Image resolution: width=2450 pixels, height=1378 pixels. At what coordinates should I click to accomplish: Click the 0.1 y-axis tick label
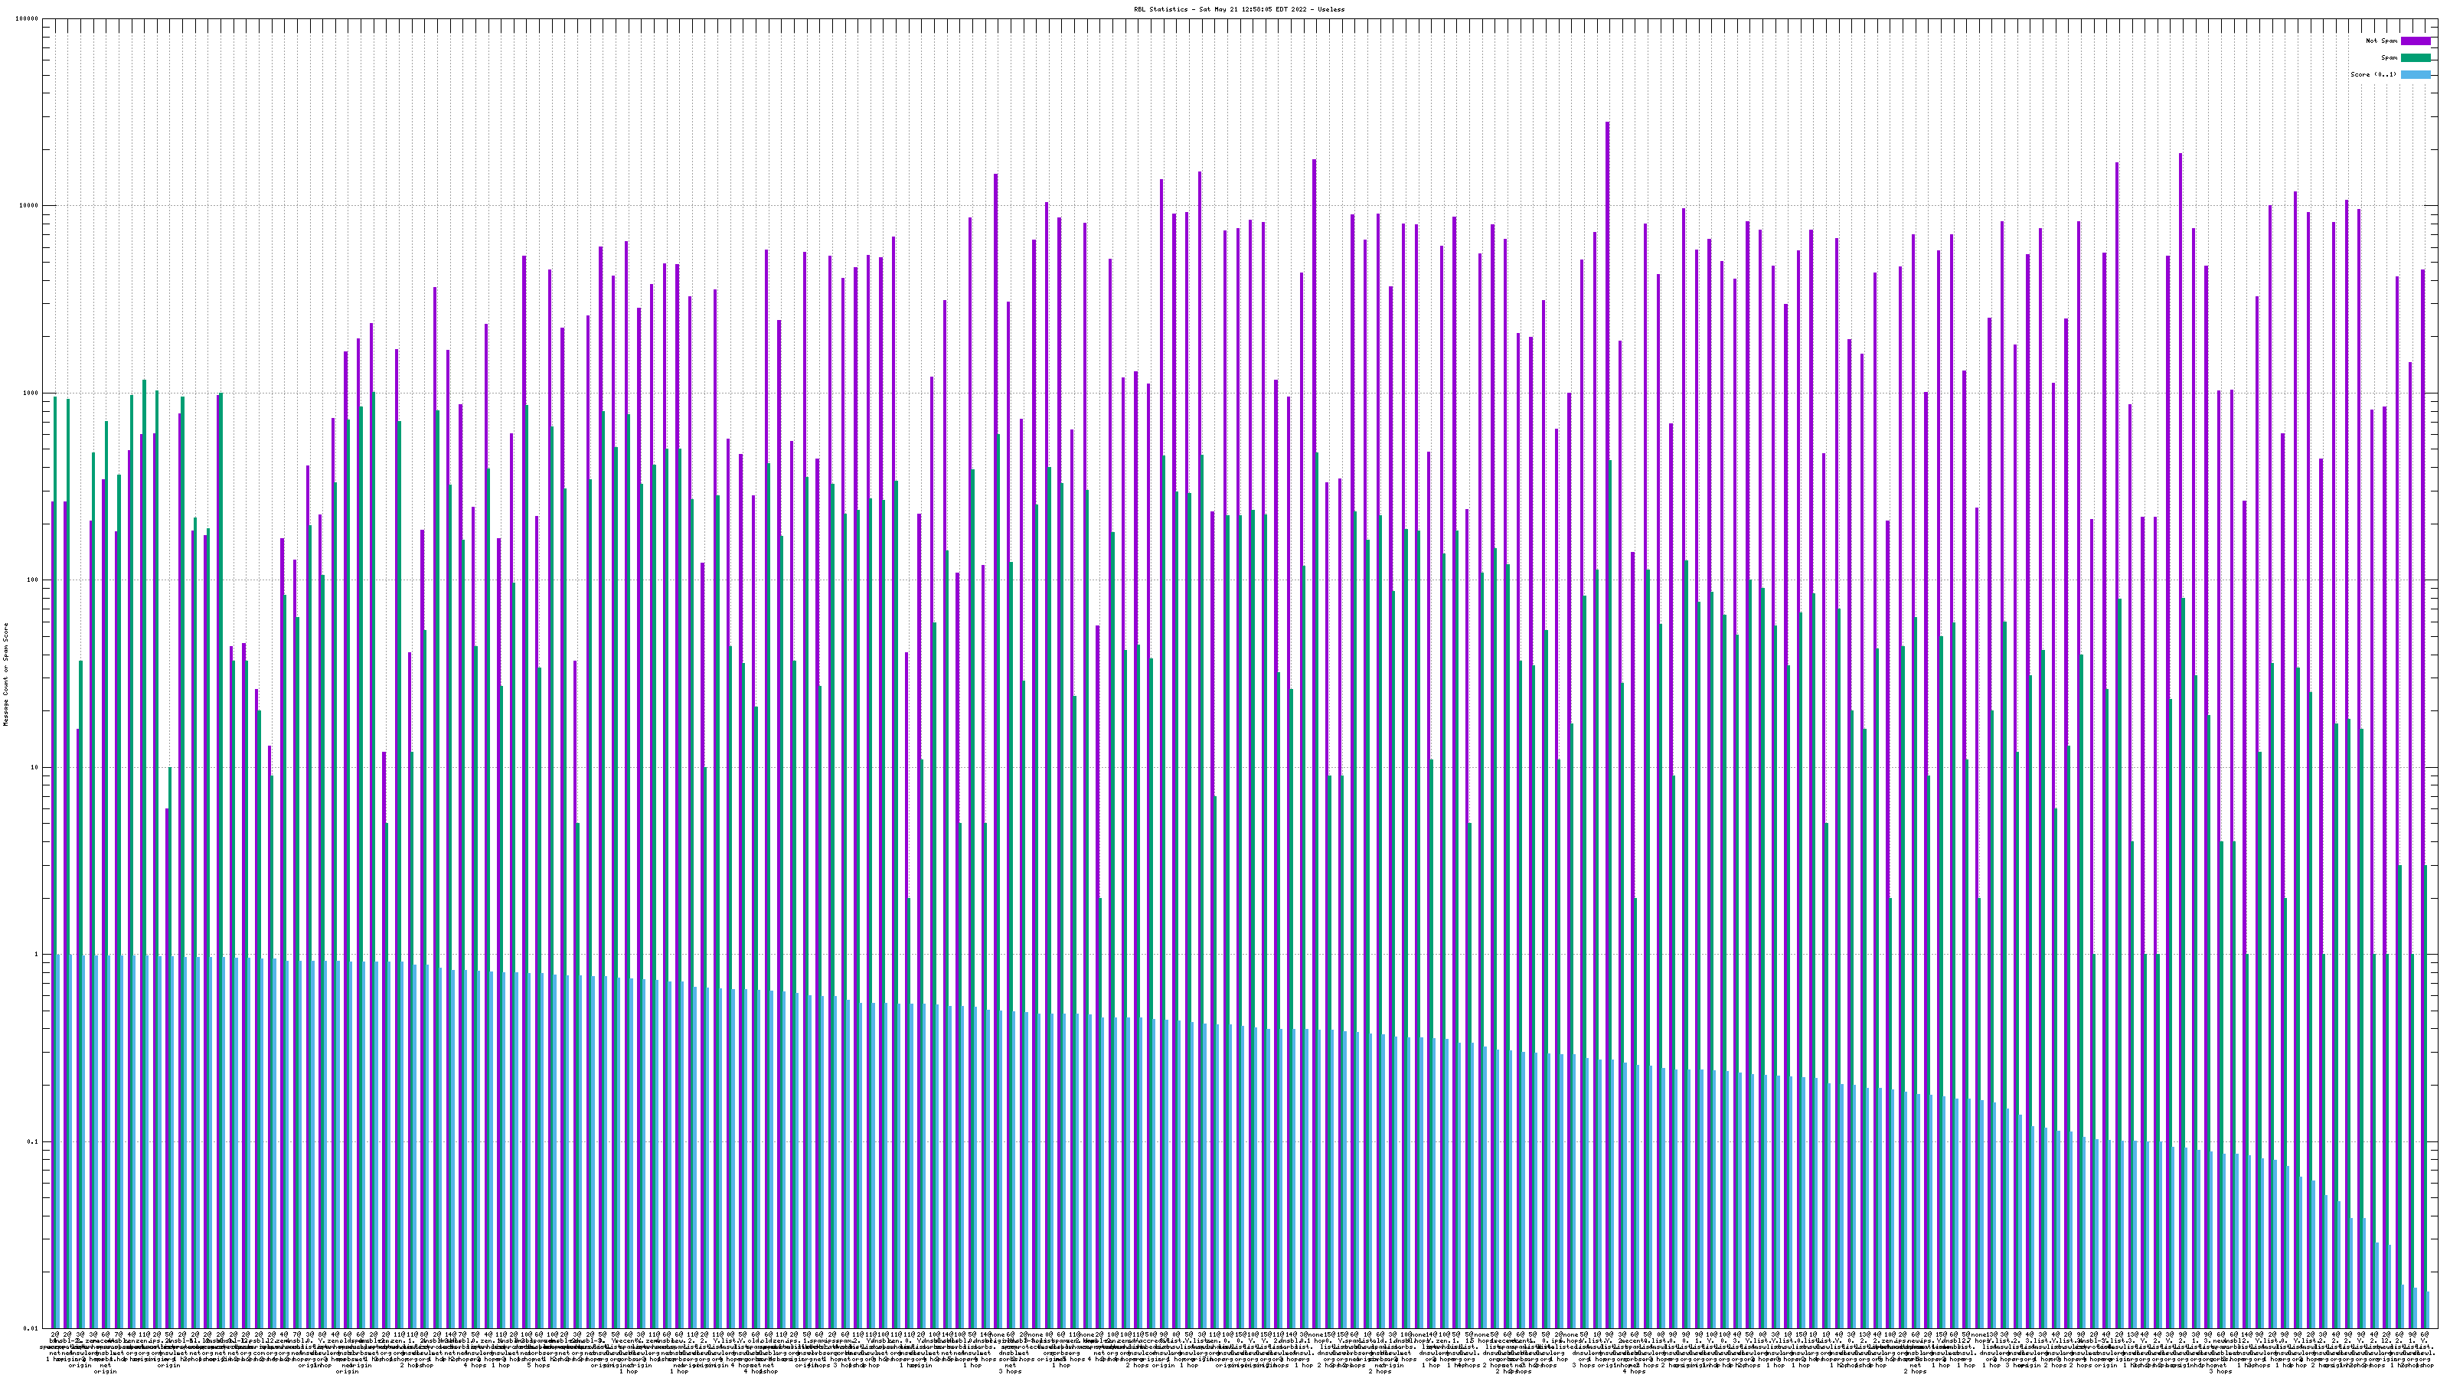[x=33, y=1141]
